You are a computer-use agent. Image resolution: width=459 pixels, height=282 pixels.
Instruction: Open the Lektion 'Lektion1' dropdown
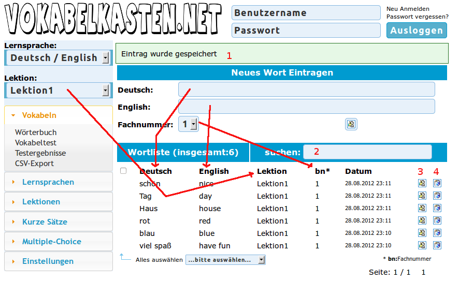coord(58,90)
